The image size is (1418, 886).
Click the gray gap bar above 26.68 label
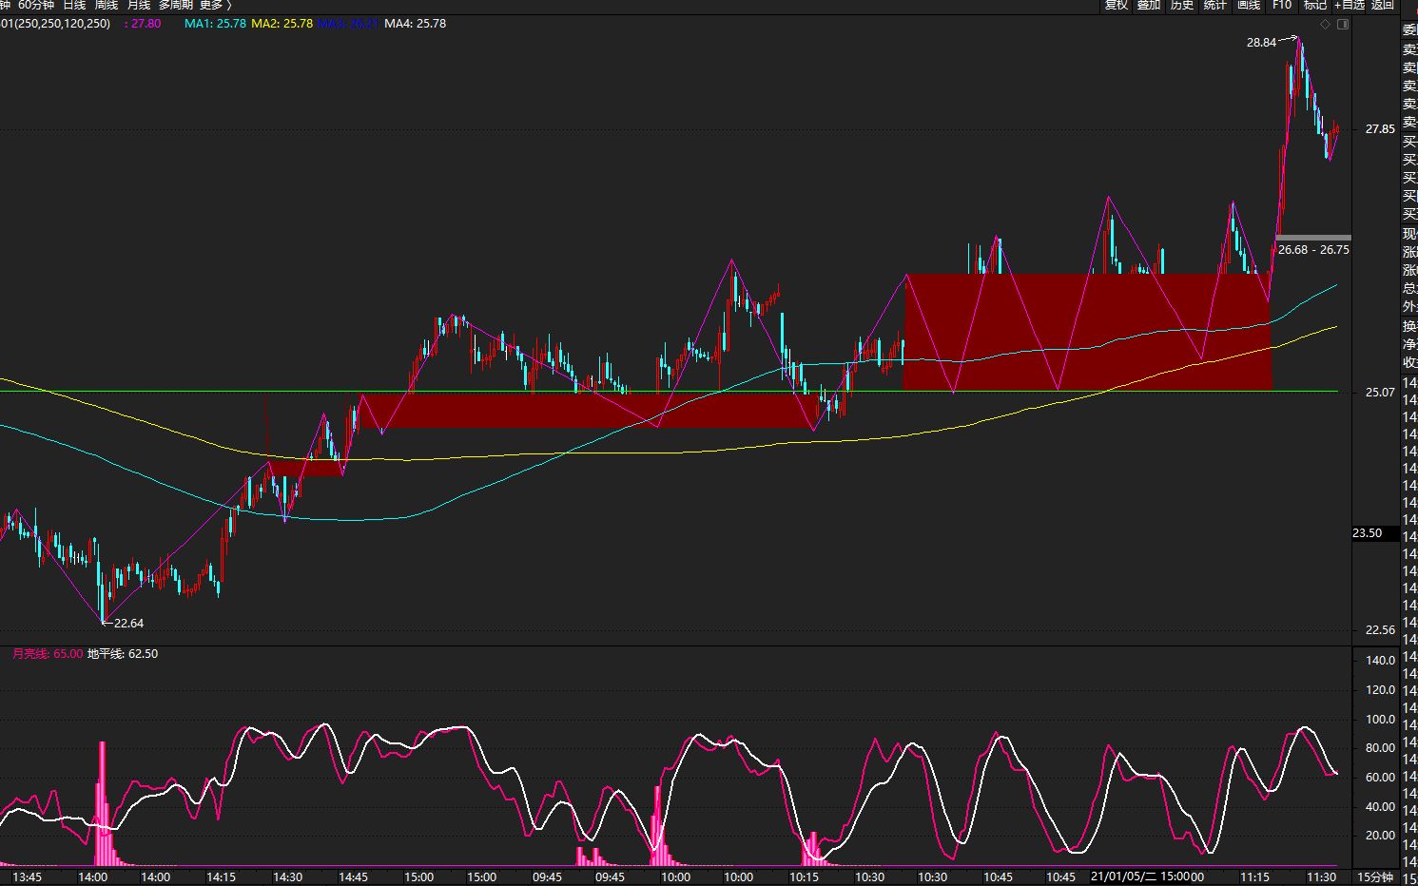tap(1312, 237)
